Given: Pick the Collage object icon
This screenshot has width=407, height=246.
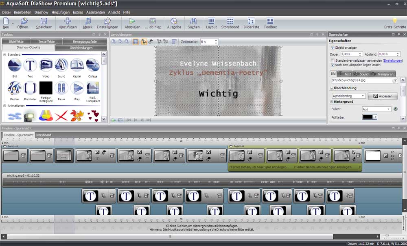Looking at the screenshot, I should (x=92, y=66).
